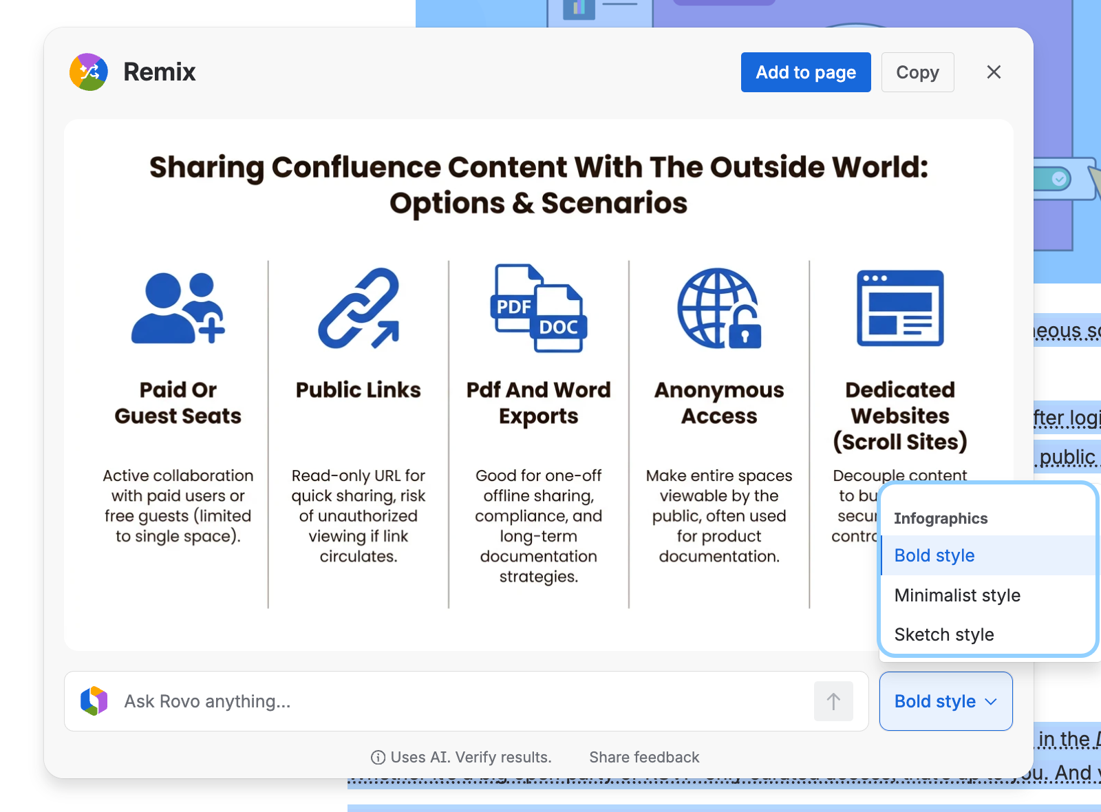Close the Remix dialog
The height and width of the screenshot is (812, 1101).
pos(994,72)
